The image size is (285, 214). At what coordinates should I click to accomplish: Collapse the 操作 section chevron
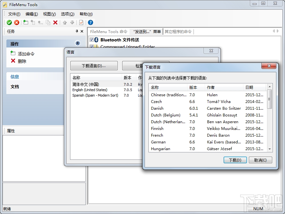(x=78, y=43)
